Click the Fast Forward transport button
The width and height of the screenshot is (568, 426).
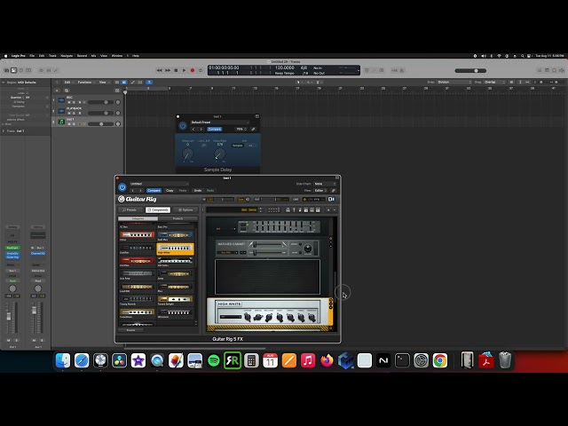(168, 70)
